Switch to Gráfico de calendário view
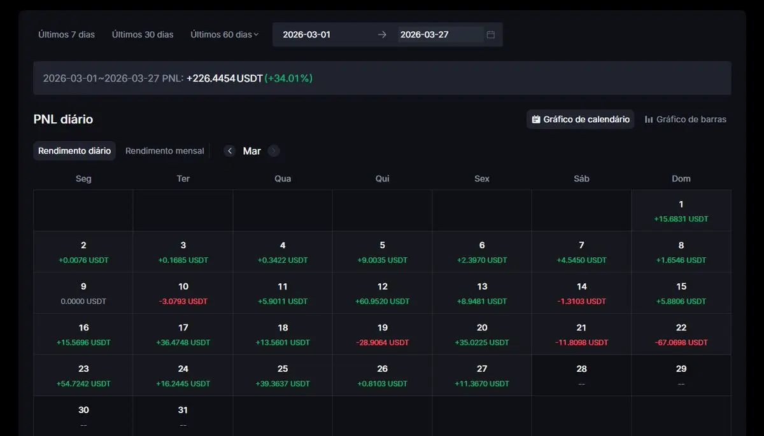The image size is (764, 436). pos(580,119)
